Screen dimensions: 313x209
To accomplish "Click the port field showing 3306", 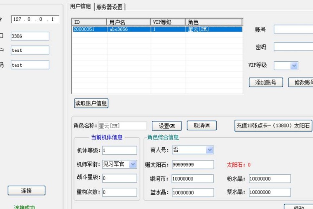I will [30, 36].
